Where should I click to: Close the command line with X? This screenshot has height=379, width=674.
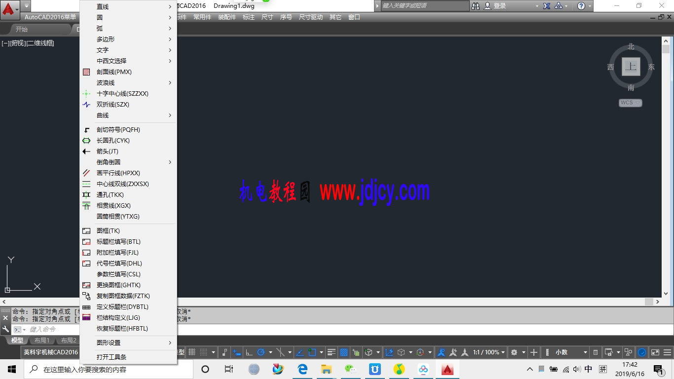pyautogui.click(x=5, y=318)
